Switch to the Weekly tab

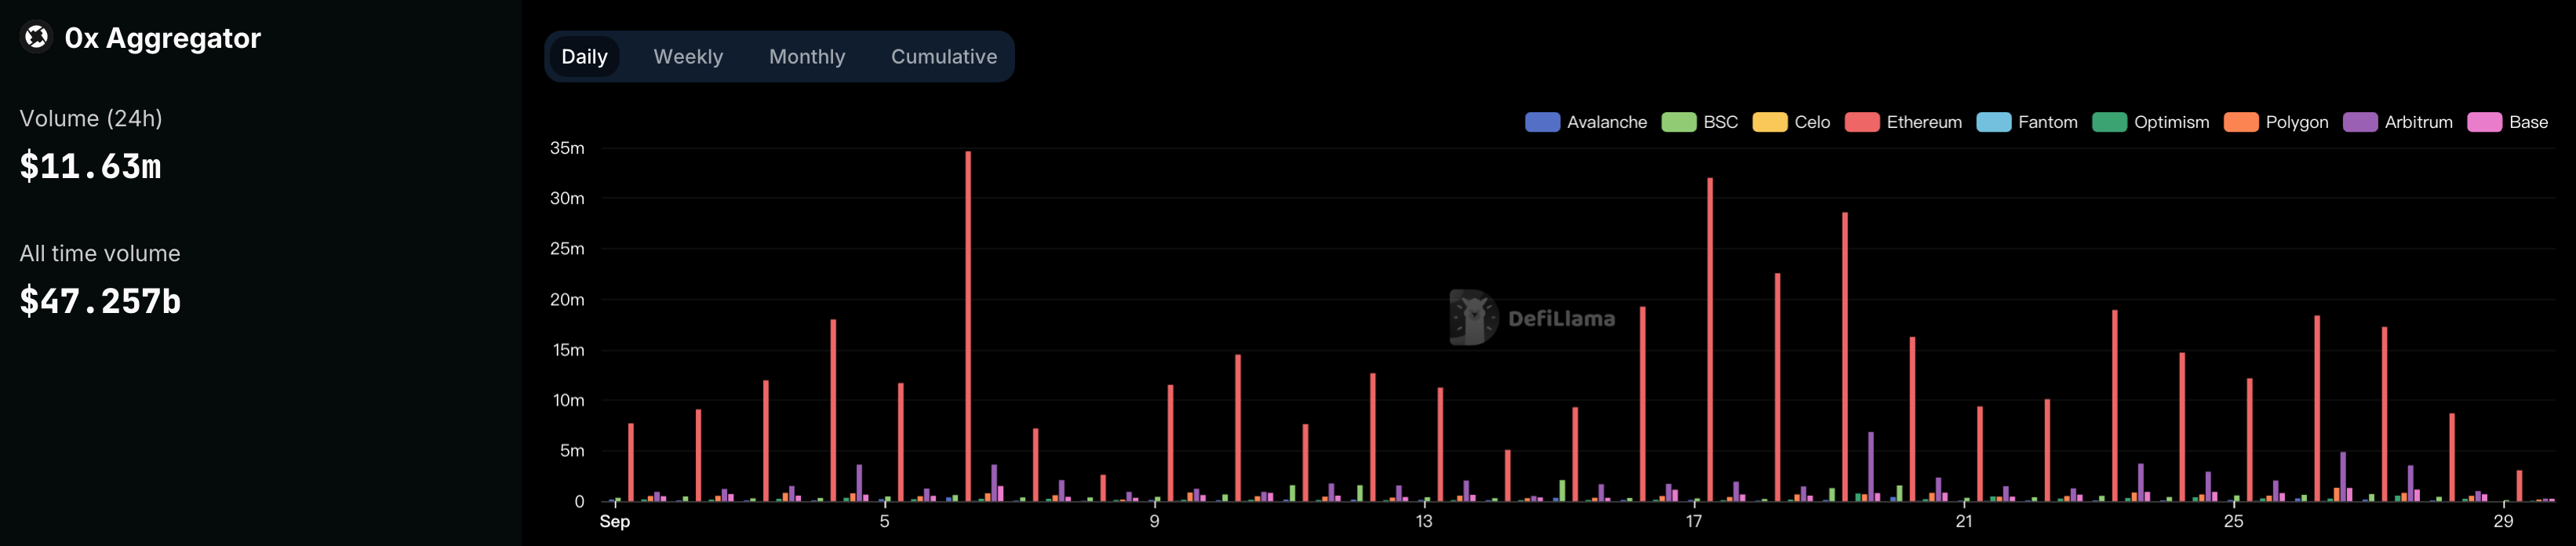pos(688,57)
